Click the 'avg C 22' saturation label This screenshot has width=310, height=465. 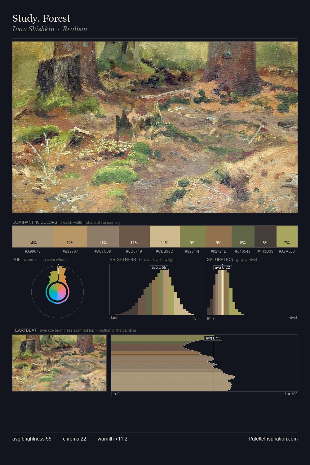click(222, 268)
